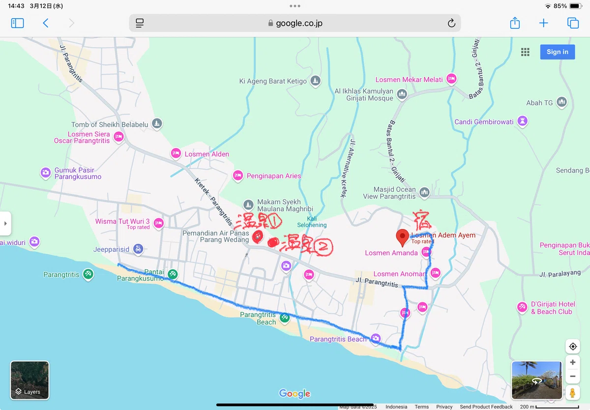Select Pantai Parangkusumo beach marker
The width and height of the screenshot is (590, 410).
point(173,274)
